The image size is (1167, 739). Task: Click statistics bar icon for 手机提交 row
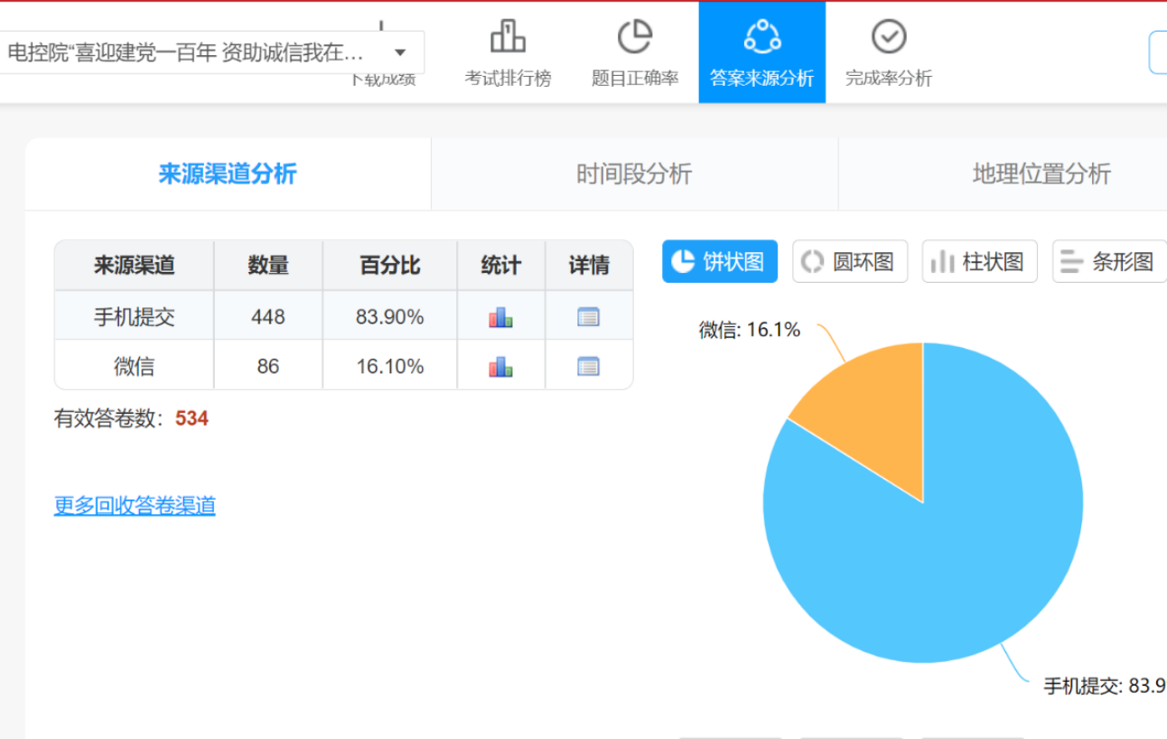click(x=500, y=317)
